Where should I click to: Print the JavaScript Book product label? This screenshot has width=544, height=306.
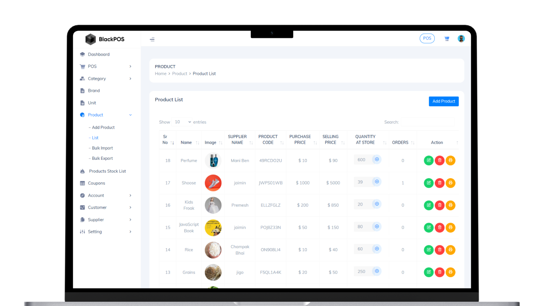pos(450,227)
